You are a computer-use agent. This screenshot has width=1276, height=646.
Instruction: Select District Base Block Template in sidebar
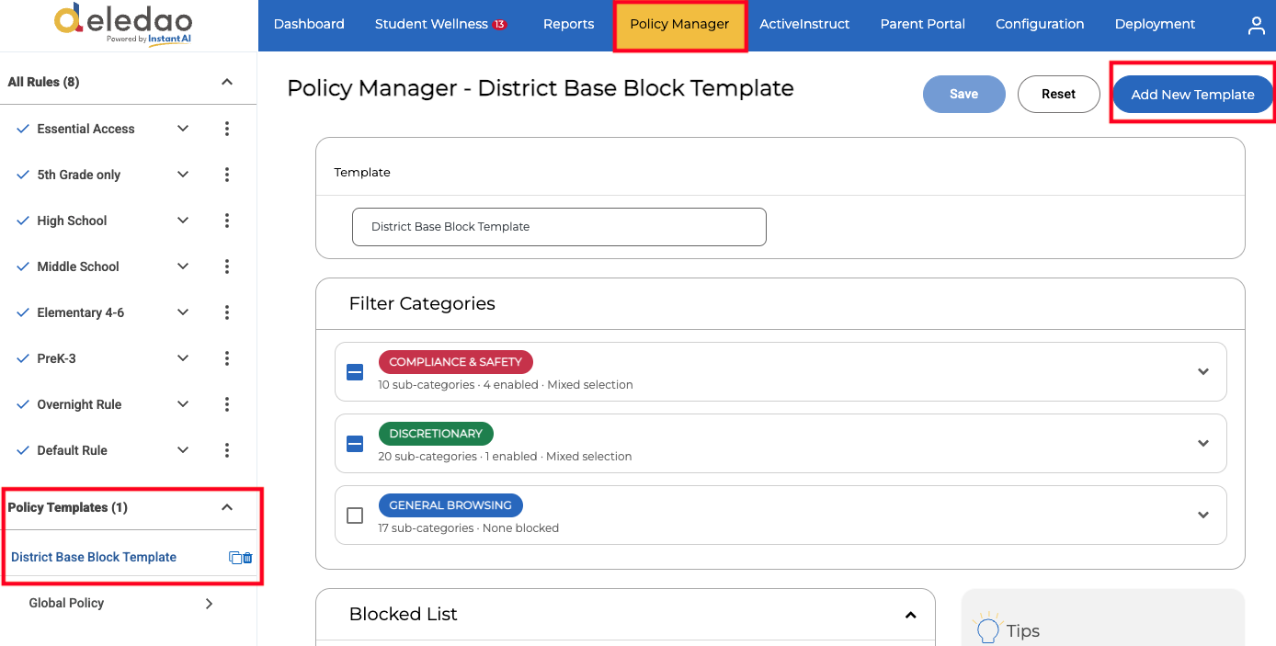pos(94,558)
